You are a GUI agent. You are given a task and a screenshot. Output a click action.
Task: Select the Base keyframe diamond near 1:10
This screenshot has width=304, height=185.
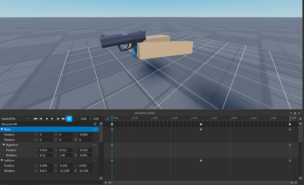(x=201, y=129)
